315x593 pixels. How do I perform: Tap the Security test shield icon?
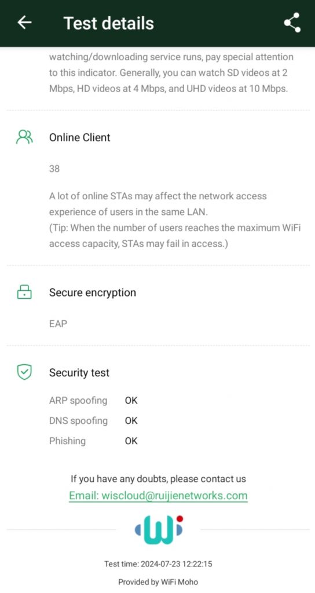point(24,372)
